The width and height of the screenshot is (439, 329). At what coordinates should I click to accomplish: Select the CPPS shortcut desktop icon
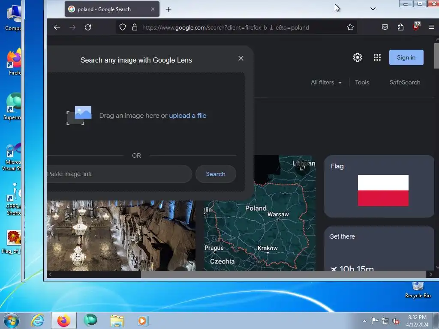[x=13, y=199]
